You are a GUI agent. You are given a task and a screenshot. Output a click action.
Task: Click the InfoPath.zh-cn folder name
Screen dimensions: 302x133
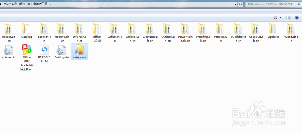coord(79,39)
